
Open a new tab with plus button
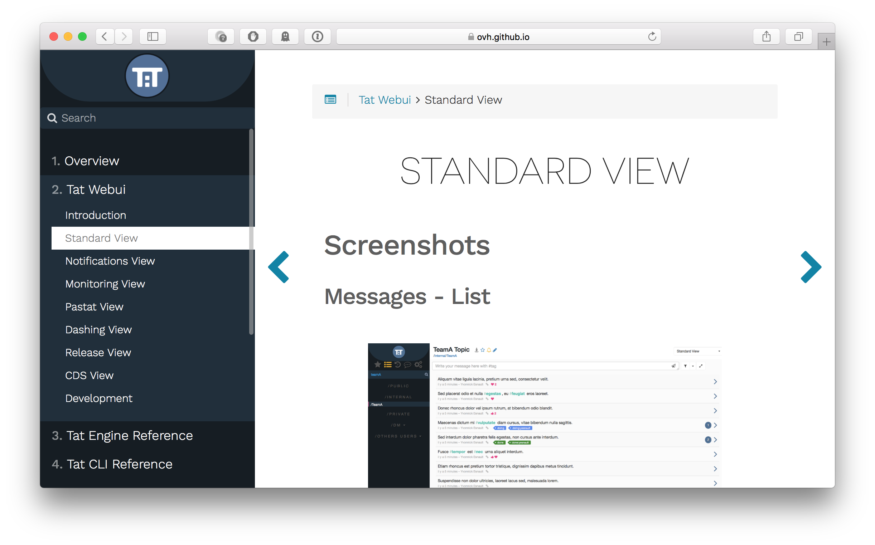[826, 42]
